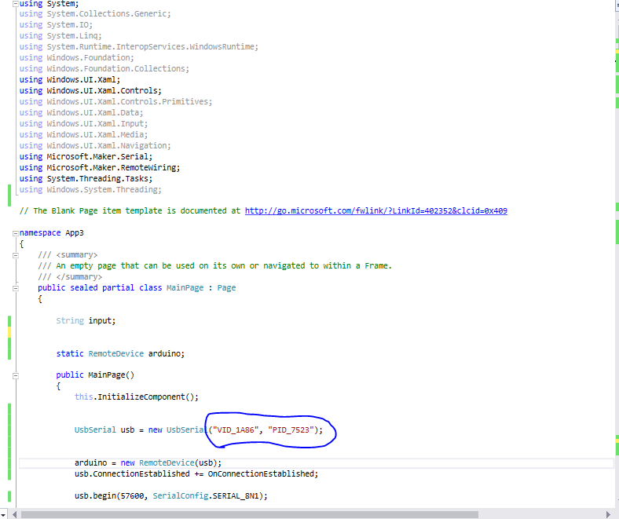Click the "PID_7523" string literal
Screen dimensions: 619x519
click(291, 429)
